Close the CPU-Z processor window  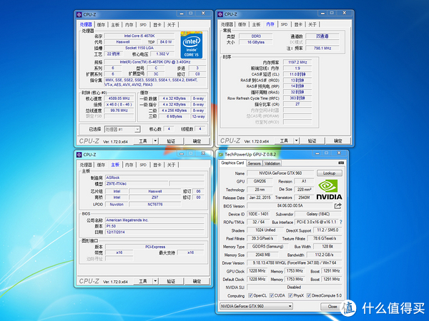pos(203,14)
